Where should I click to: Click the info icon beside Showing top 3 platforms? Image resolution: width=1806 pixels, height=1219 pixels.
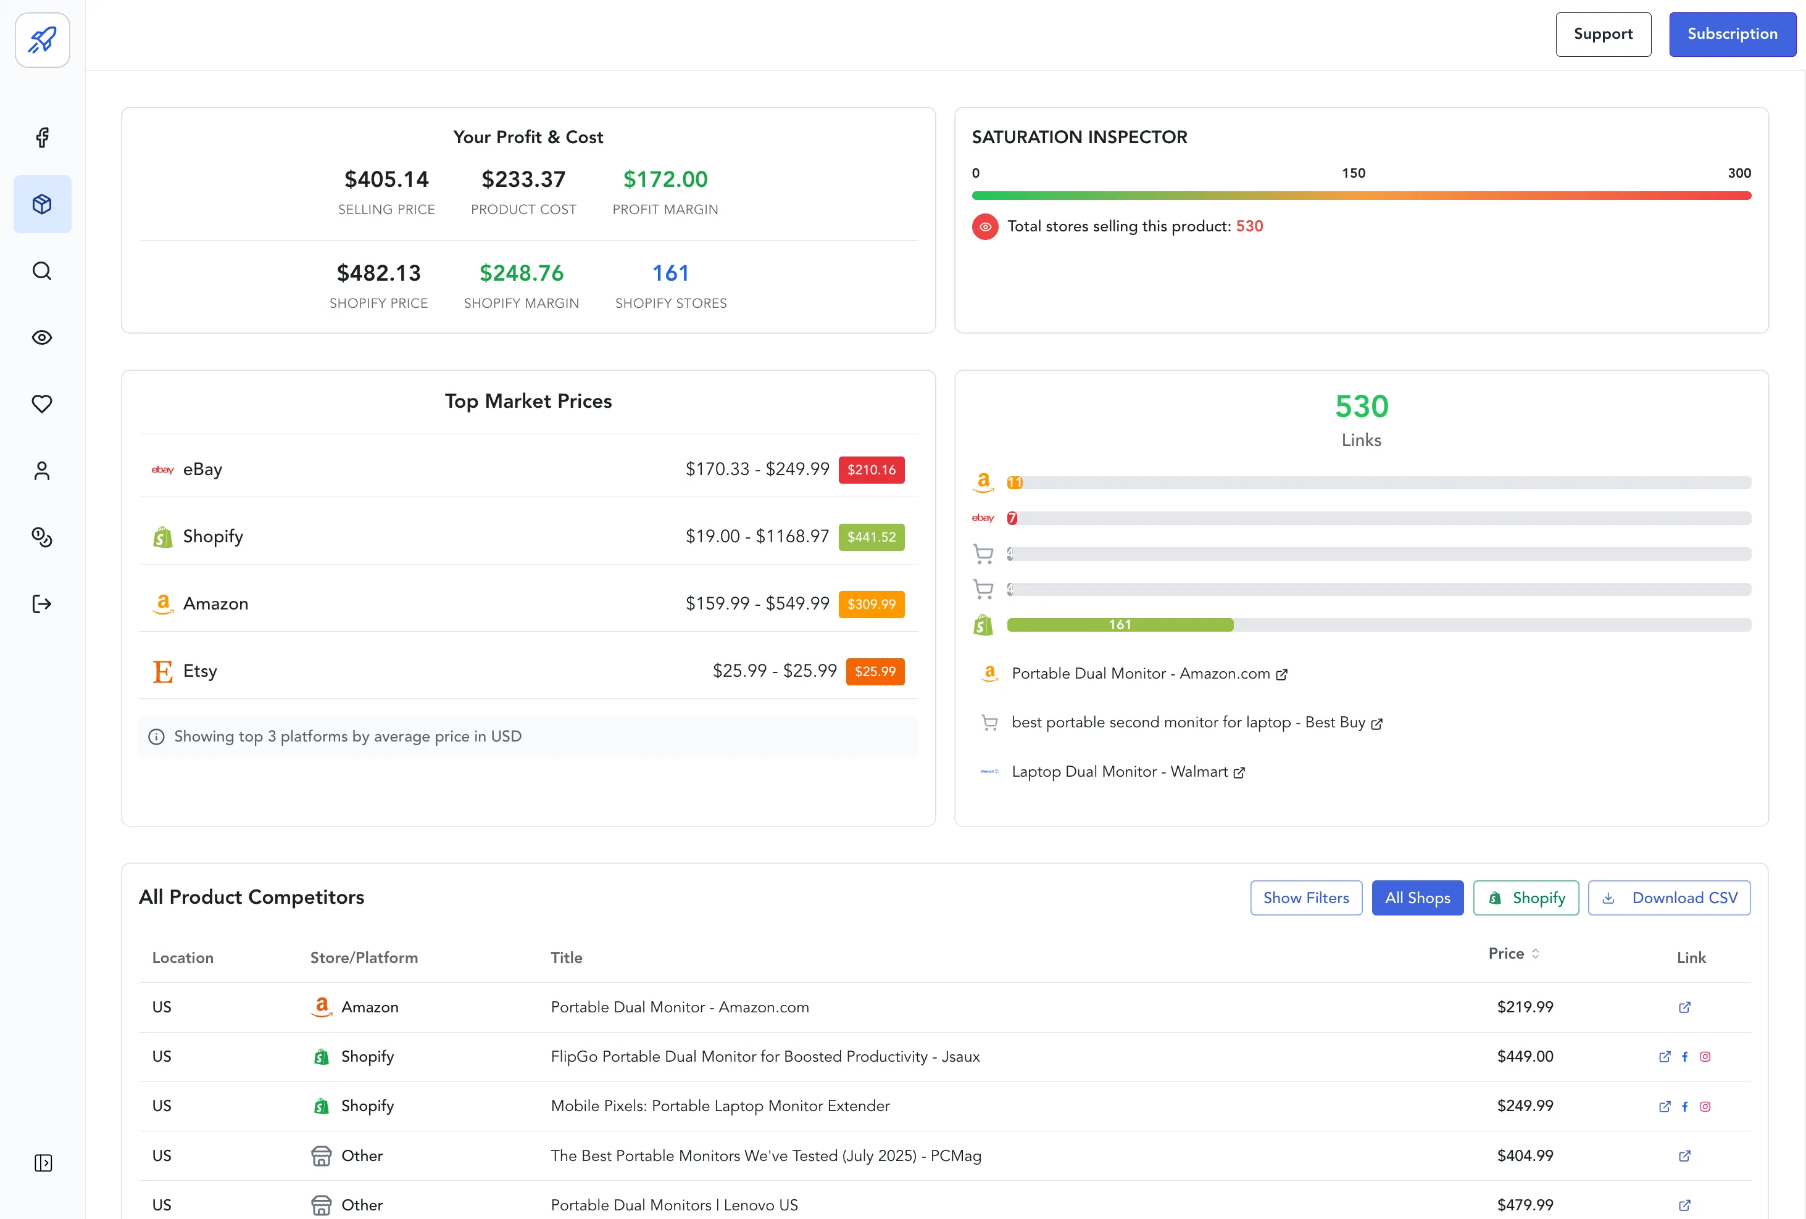coord(156,737)
